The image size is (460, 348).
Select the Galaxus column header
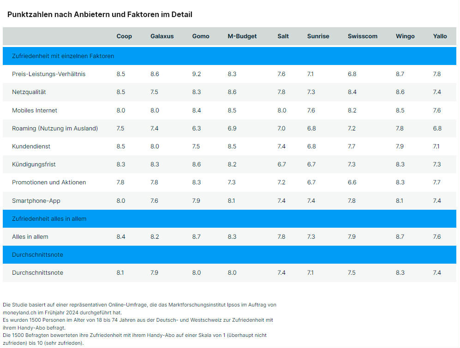pos(162,36)
